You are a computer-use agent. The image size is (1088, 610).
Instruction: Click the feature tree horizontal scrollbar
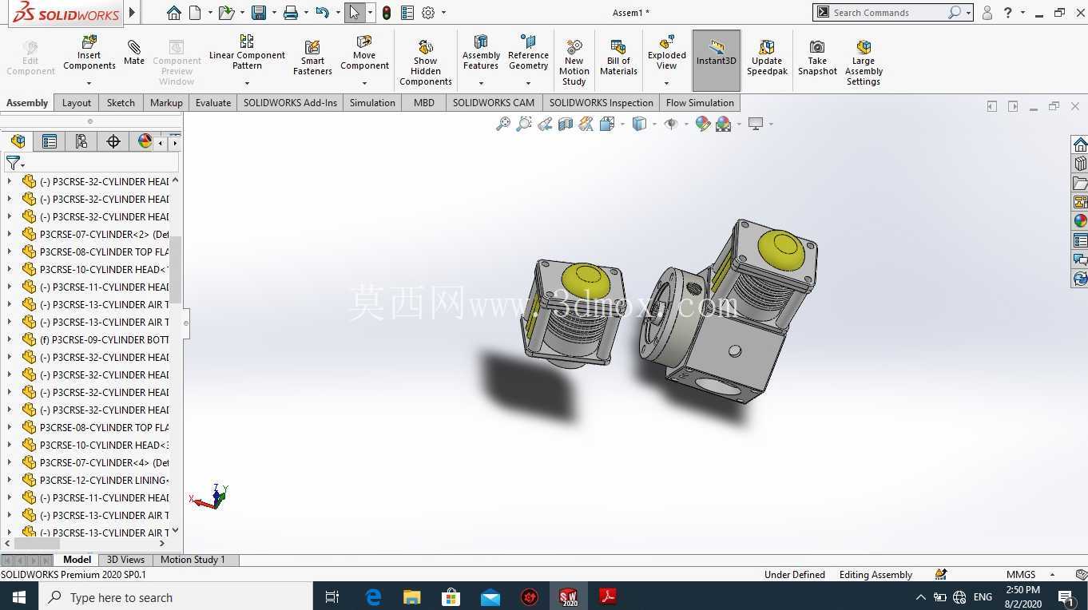click(38, 544)
